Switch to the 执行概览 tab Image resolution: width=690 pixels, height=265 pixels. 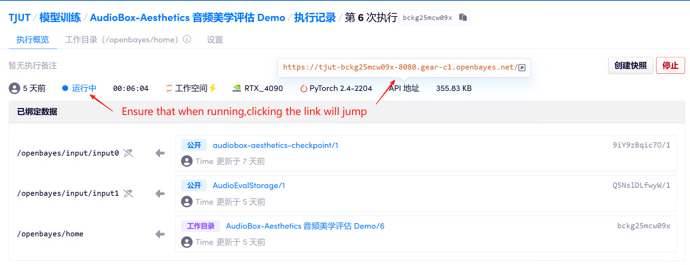[33, 40]
